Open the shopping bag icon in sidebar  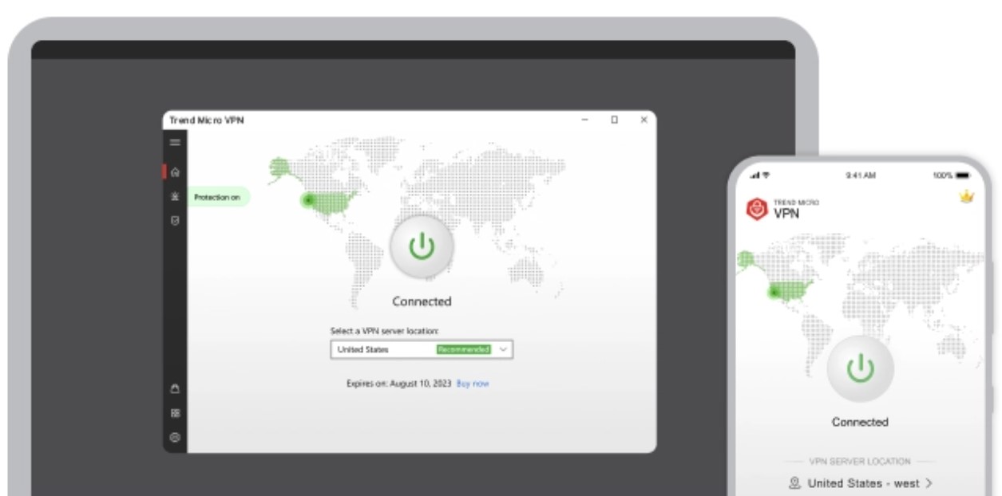coord(176,389)
